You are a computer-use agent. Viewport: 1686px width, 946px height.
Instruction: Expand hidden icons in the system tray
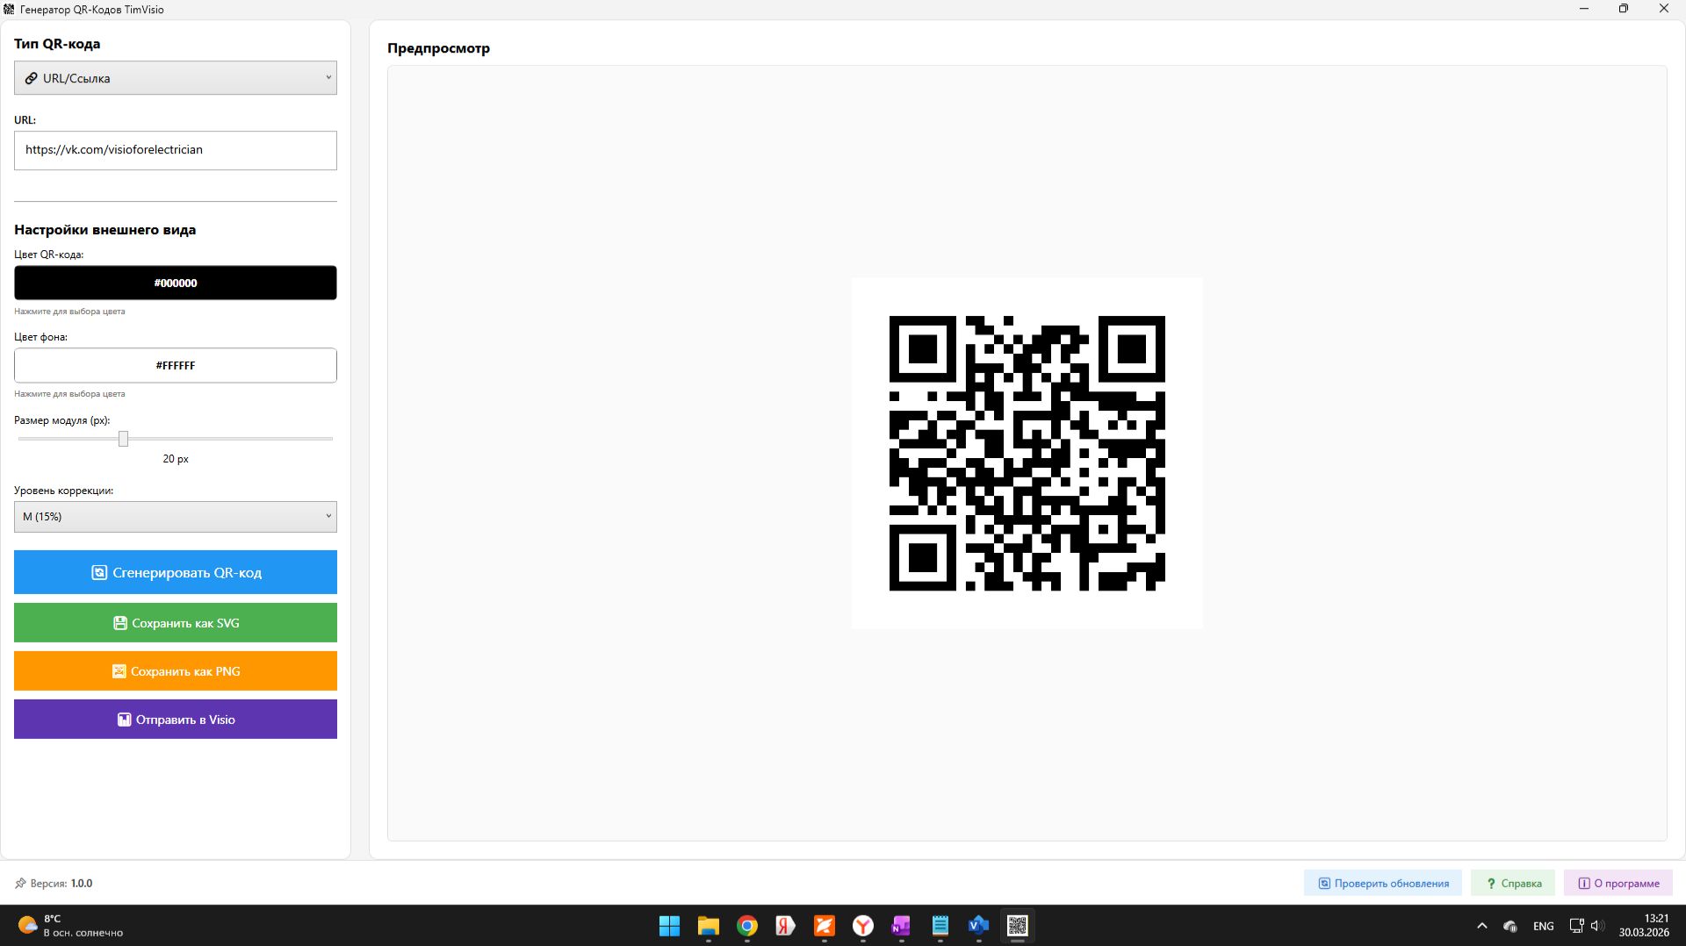click(x=1481, y=926)
